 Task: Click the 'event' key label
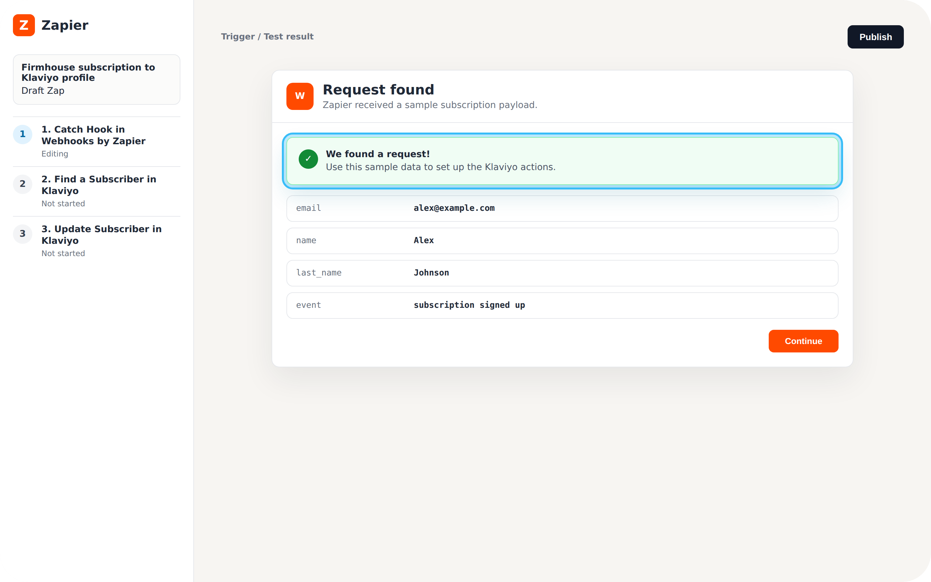(x=308, y=305)
